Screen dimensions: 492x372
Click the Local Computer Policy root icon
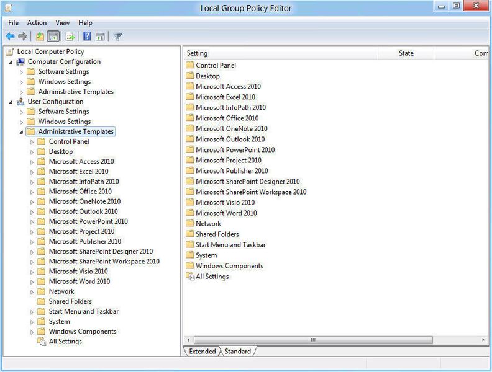(x=10, y=51)
